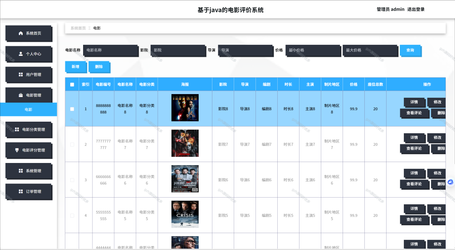Open the poster thumbnail for 电影名称7
The image size is (455, 250).
(x=185, y=143)
